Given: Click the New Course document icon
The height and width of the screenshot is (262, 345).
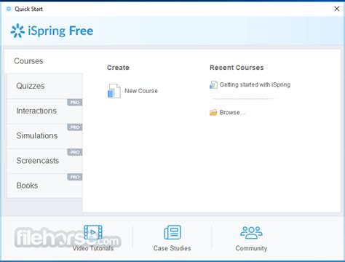Looking at the screenshot, I should pyautogui.click(x=114, y=91).
